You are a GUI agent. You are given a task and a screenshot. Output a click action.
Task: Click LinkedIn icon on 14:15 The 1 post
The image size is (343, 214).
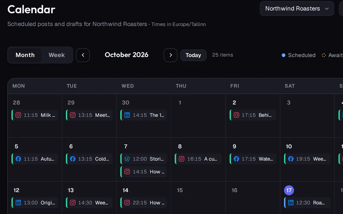127,115
